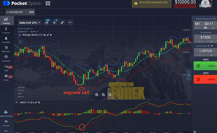Increase strike price with plus button
Viewport: 217px width, 133px height.
pyautogui.click(x=211, y=55)
